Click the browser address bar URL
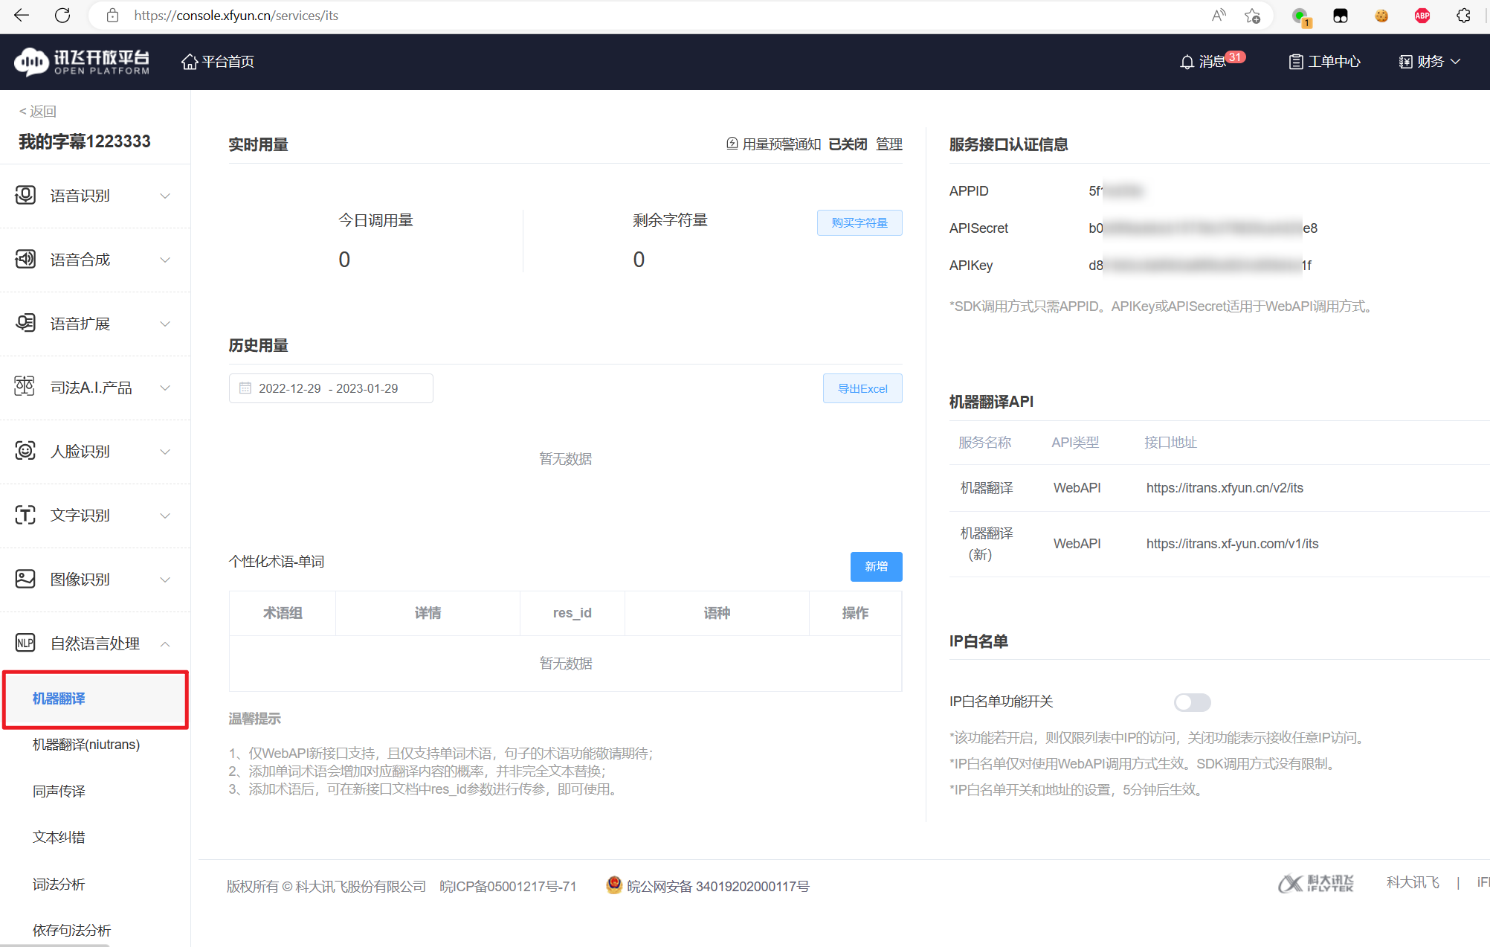The width and height of the screenshot is (1490, 947). coord(236,16)
